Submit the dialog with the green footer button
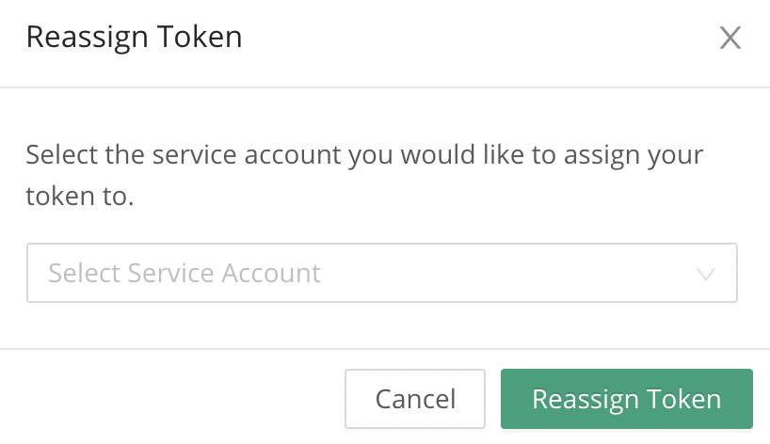 626,399
